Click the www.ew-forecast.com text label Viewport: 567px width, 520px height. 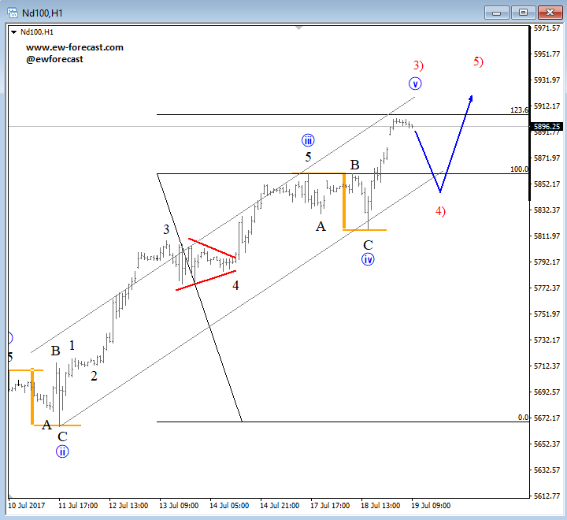tap(75, 47)
